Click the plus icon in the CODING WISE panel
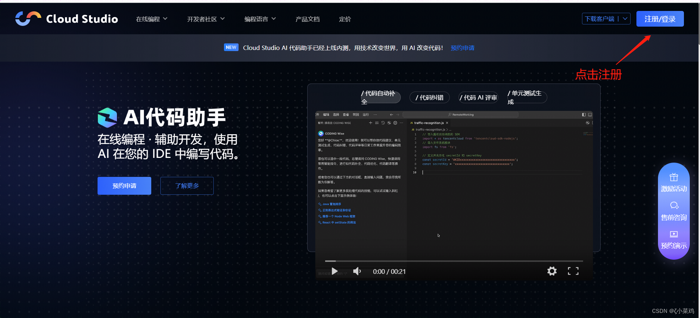 (x=370, y=123)
